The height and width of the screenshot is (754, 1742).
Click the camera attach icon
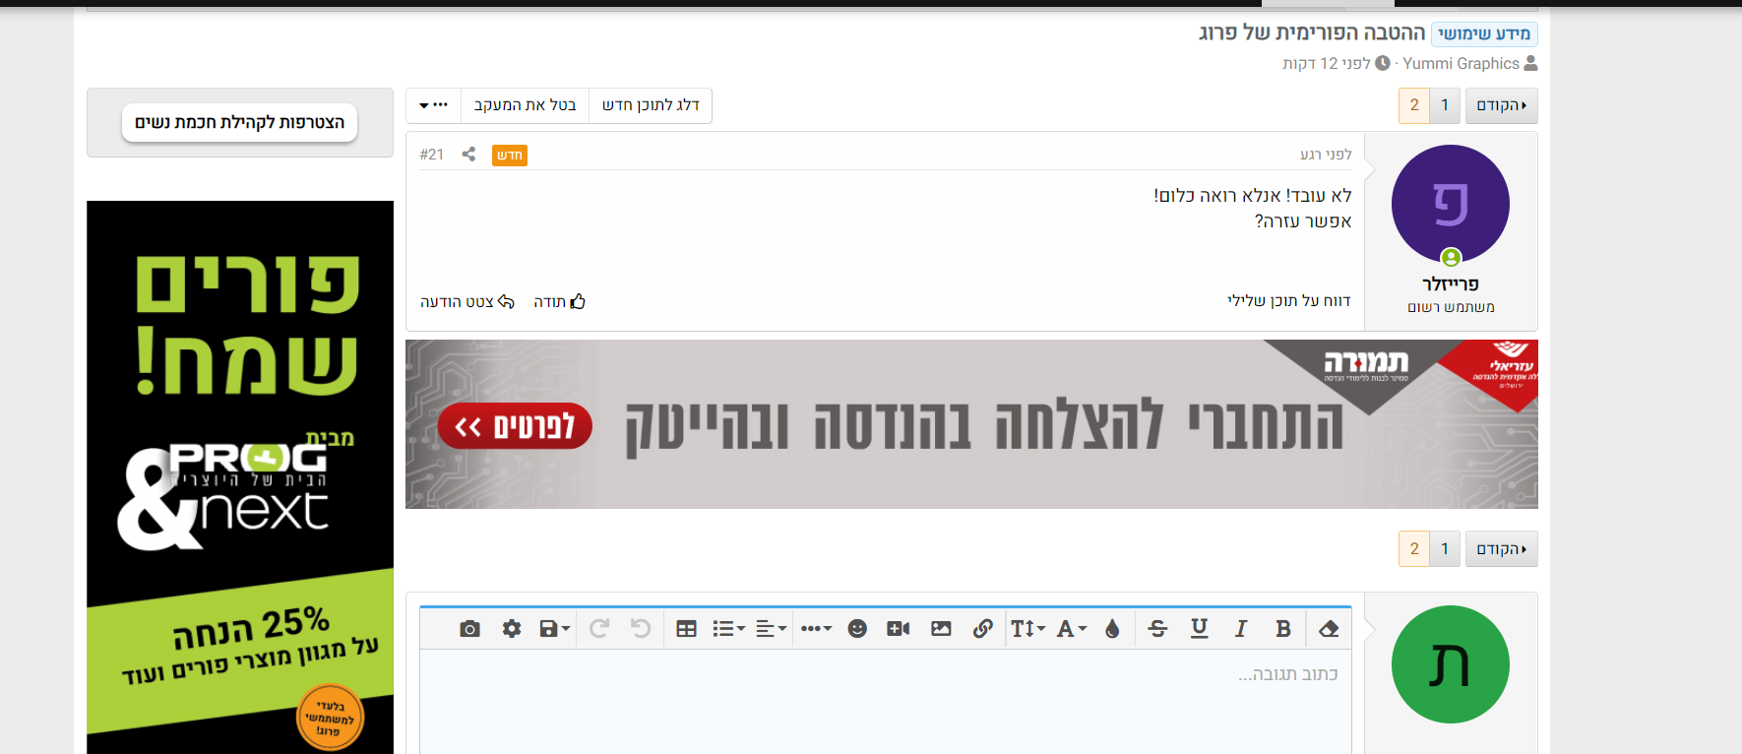tap(469, 629)
